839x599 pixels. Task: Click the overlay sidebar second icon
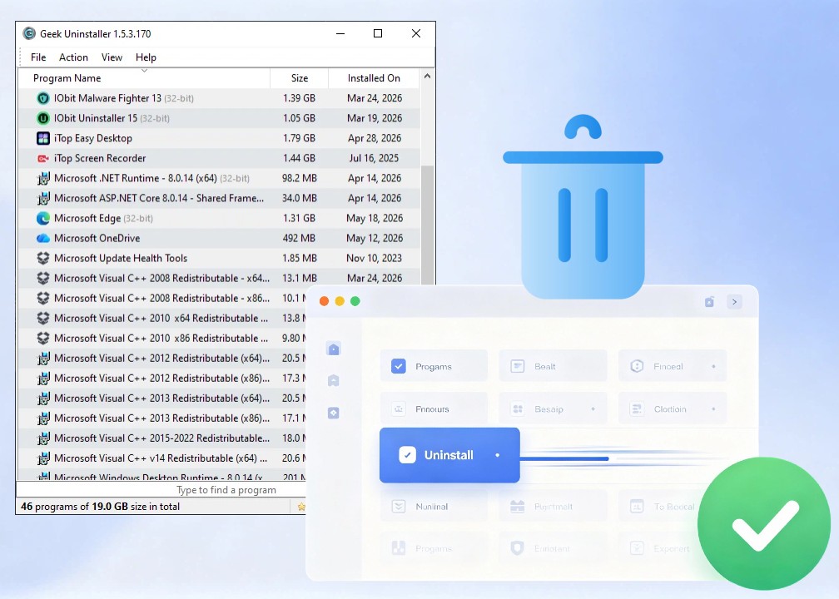pyautogui.click(x=333, y=380)
